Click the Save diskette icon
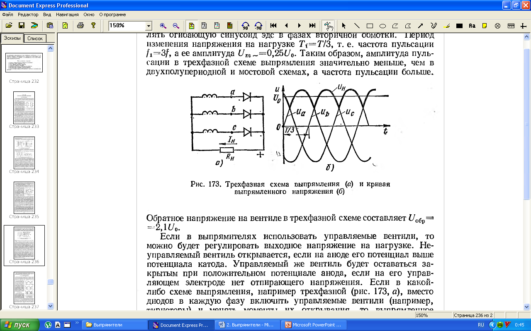 click(x=21, y=25)
